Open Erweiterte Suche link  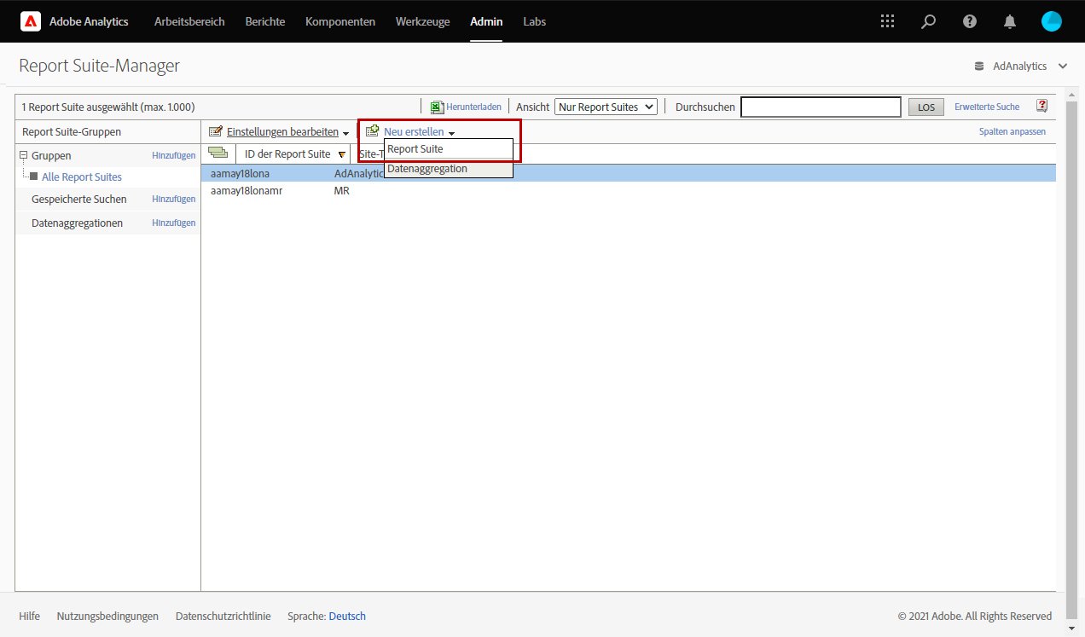[987, 107]
